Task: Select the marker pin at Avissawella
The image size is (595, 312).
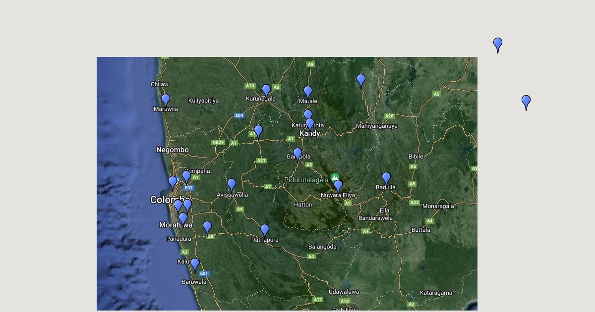Action: click(232, 185)
